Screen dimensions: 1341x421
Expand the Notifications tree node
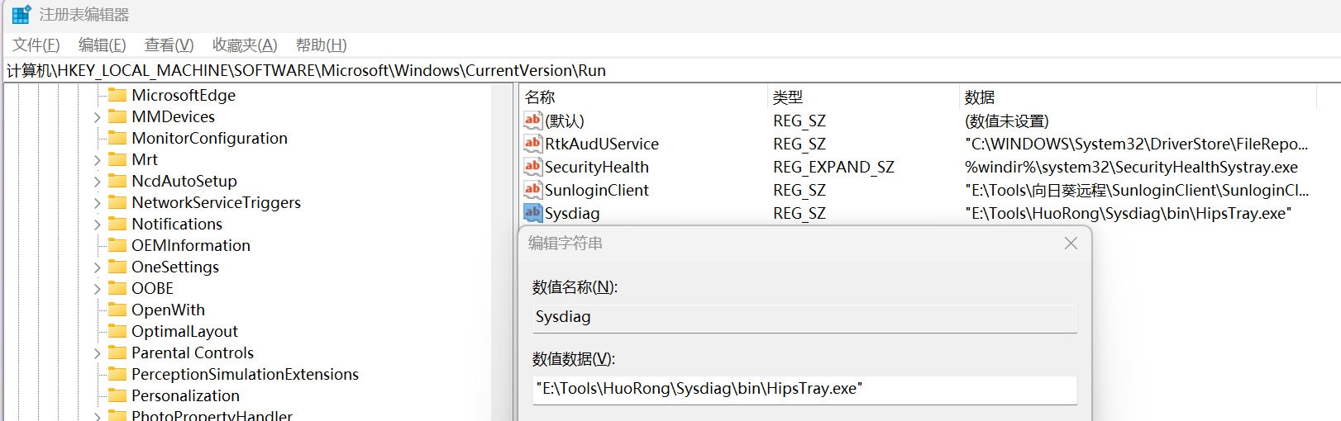click(x=97, y=225)
